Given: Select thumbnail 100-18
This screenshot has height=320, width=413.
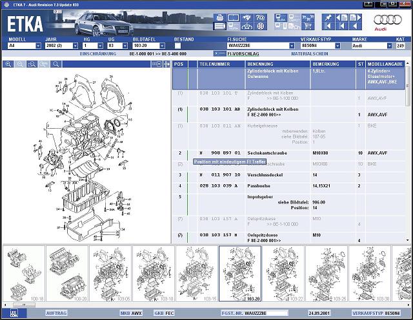Looking at the screenshot, I should tap(24, 274).
